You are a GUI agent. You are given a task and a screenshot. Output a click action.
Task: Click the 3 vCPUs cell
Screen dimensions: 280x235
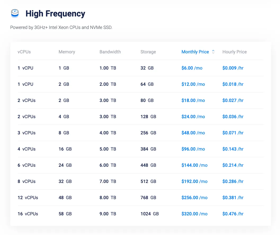click(x=26, y=133)
